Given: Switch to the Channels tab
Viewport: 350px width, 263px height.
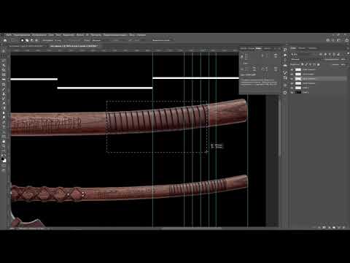Looking at the screenshot, I should click(x=302, y=48).
